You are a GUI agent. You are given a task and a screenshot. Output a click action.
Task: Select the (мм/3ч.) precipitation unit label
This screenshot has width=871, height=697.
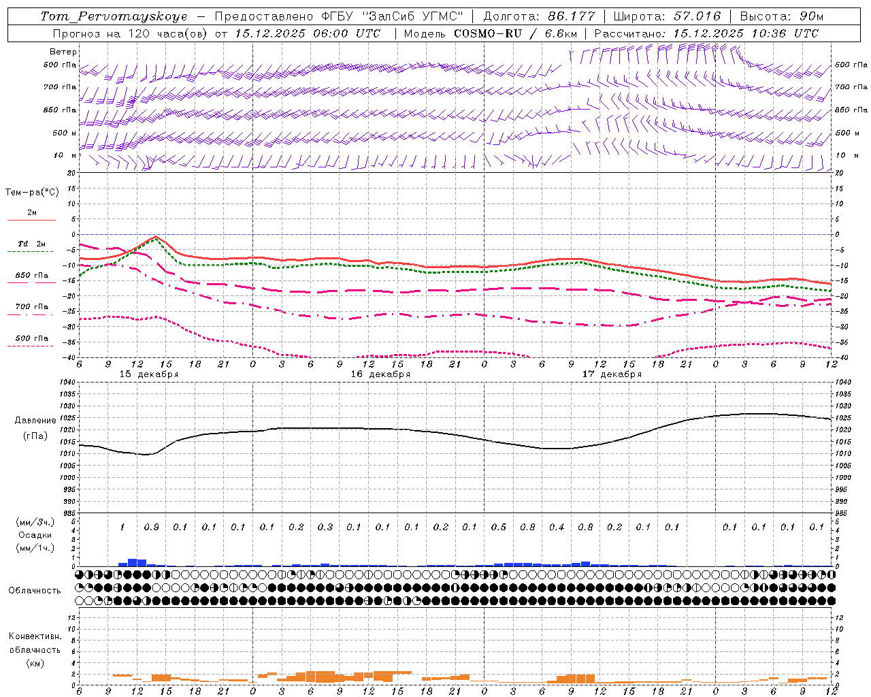(x=35, y=522)
